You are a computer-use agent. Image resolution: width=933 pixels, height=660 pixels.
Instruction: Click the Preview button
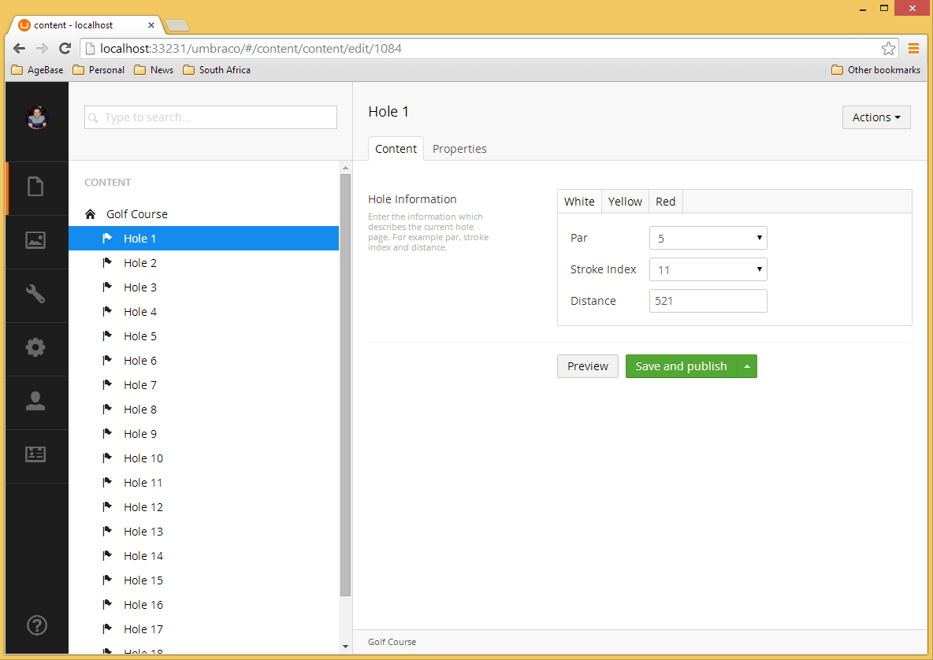587,366
